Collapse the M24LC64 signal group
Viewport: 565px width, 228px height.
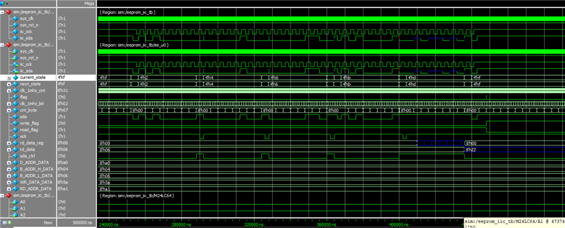[2, 195]
